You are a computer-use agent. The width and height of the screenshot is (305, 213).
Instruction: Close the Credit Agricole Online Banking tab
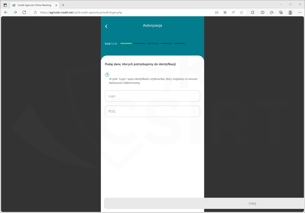pos(56,5)
